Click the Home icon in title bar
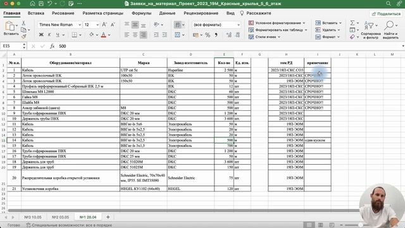The height and width of the screenshot is (228, 405). 32,4
